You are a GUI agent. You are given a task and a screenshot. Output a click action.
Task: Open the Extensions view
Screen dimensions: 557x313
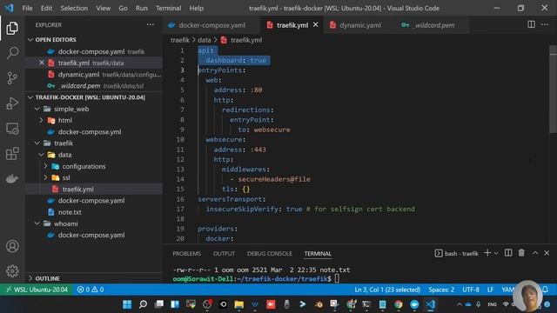point(12,154)
